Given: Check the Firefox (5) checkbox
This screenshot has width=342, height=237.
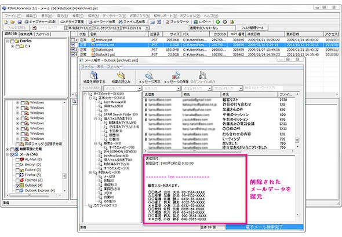Looking at the screenshot, I should [x=17, y=175].
